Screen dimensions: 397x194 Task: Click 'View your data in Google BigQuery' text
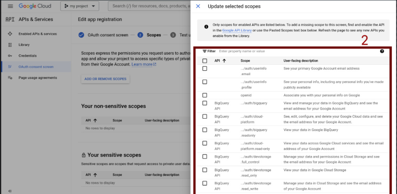[311, 130]
